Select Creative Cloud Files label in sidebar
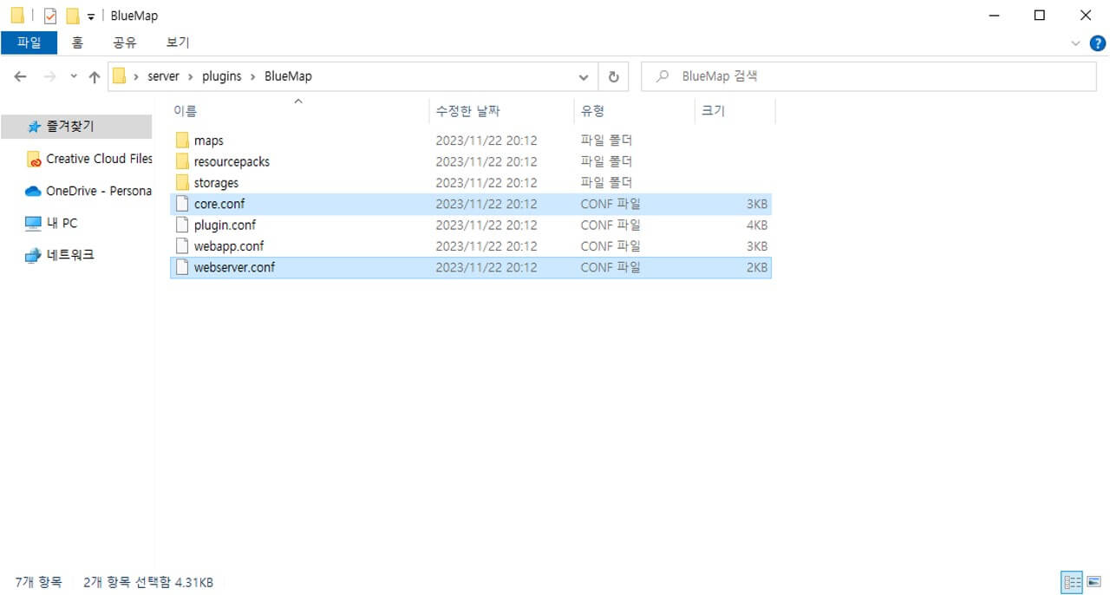 [99, 159]
